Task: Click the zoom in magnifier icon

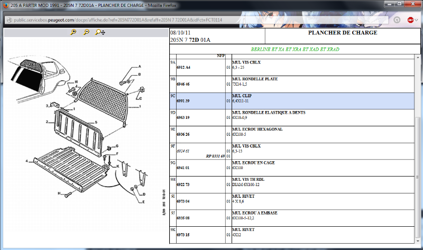Action: pyautogui.click(x=73, y=33)
